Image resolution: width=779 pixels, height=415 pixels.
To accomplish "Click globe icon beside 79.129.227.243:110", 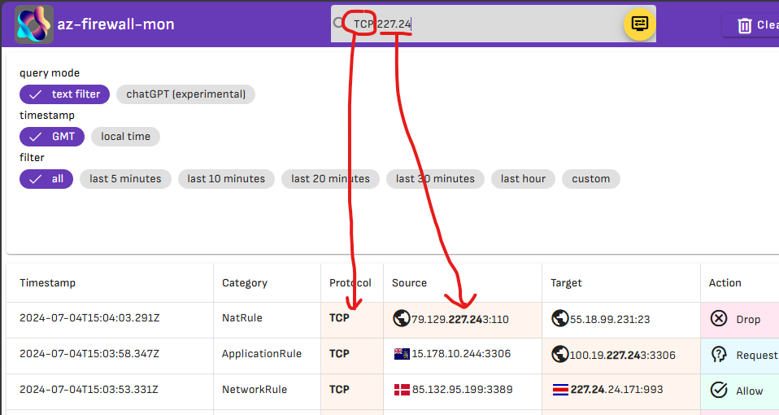I will click(402, 318).
